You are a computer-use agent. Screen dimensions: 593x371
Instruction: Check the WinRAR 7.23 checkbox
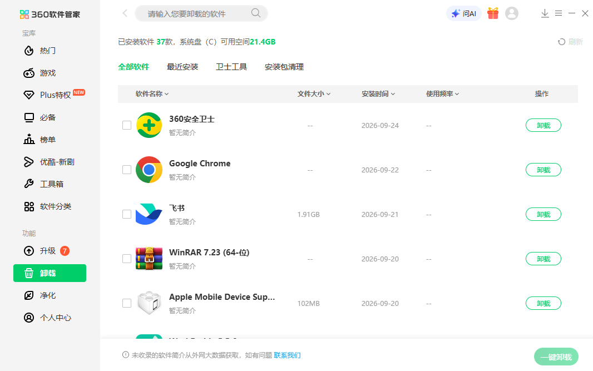pyautogui.click(x=127, y=259)
